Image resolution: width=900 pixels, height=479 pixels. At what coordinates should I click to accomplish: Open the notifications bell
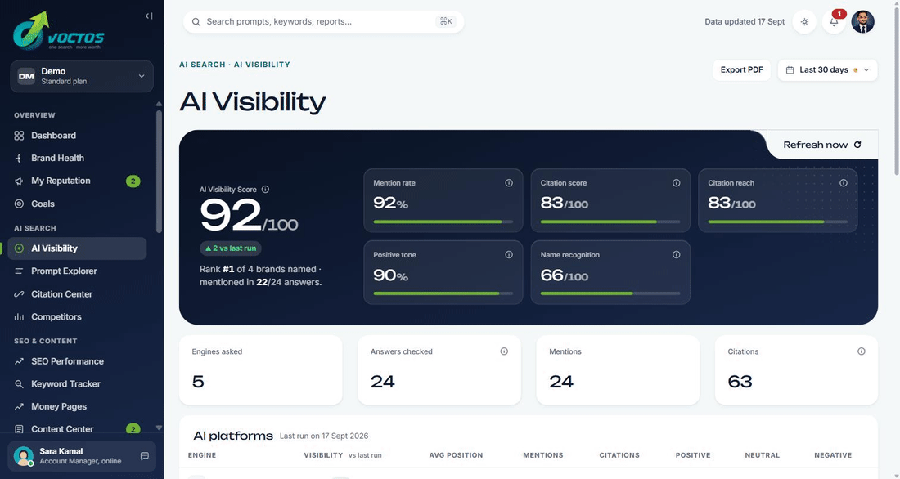tap(834, 22)
